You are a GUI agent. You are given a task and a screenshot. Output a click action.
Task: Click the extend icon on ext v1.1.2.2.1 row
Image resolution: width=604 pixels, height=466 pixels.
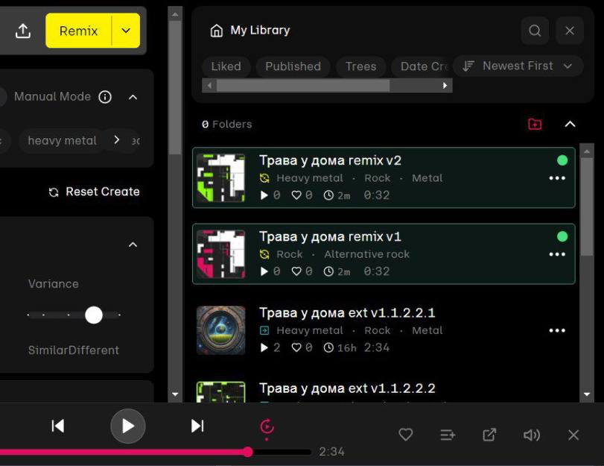pyautogui.click(x=264, y=330)
